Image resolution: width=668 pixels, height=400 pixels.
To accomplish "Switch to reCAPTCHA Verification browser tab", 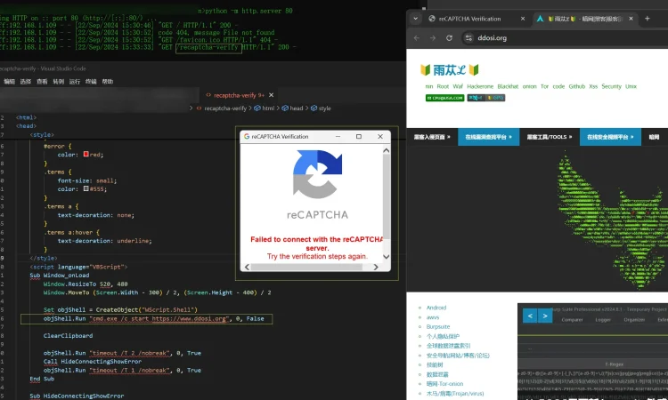I will pos(469,19).
